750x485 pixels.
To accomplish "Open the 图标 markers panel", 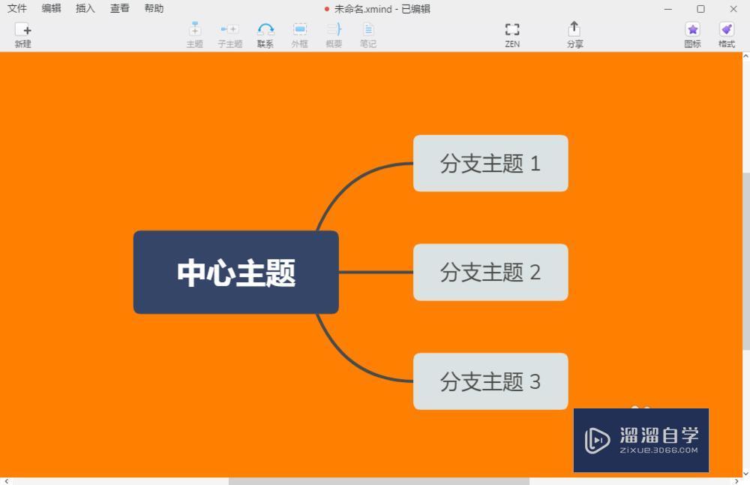I will point(692,35).
